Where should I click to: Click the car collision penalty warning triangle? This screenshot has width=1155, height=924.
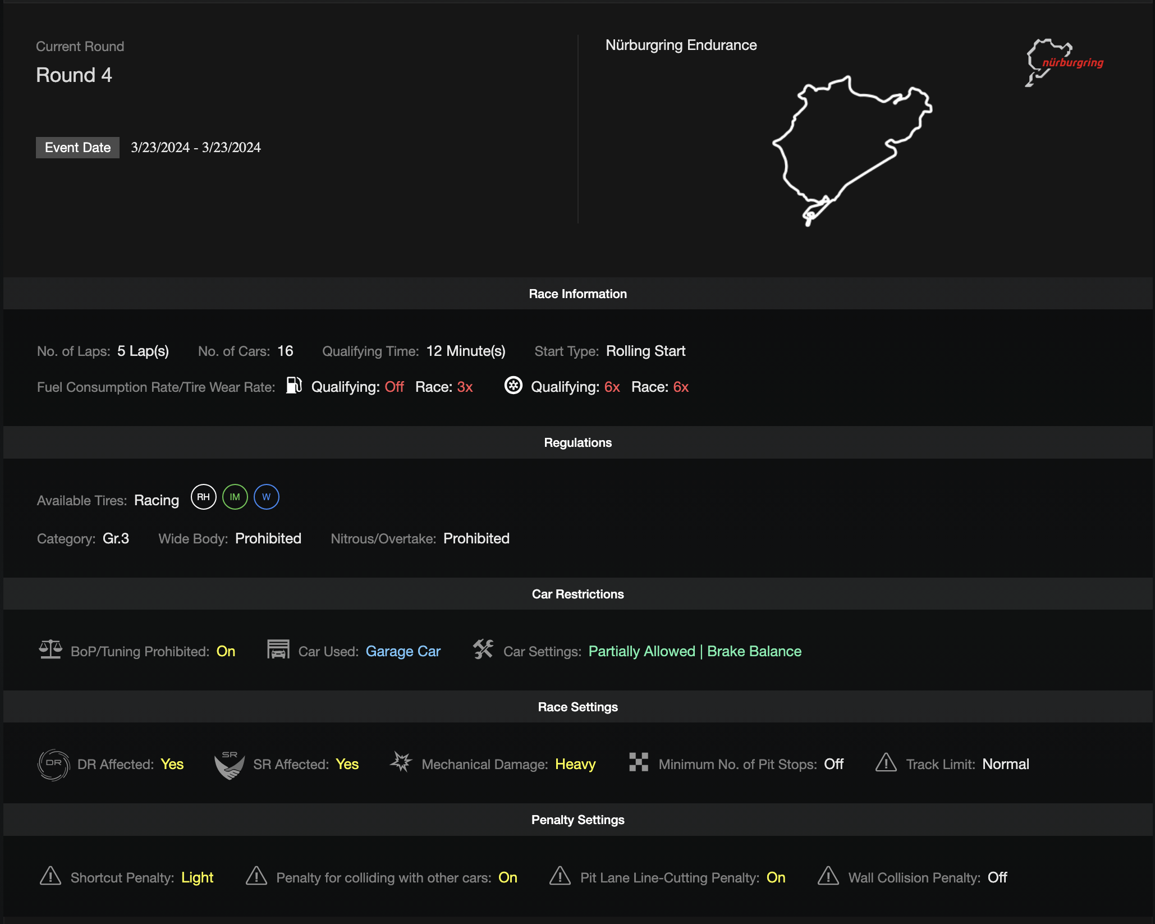pos(256,876)
